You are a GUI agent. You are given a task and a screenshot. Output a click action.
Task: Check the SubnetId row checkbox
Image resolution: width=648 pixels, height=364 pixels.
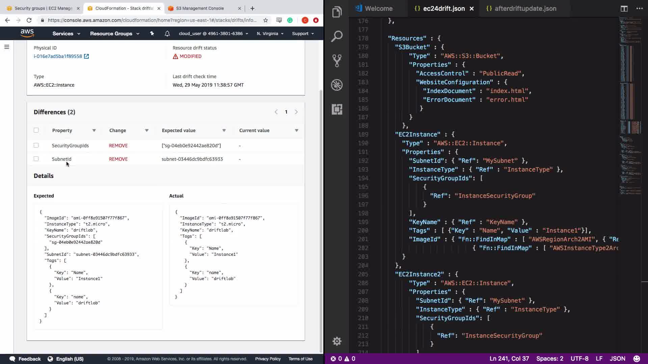(x=36, y=159)
